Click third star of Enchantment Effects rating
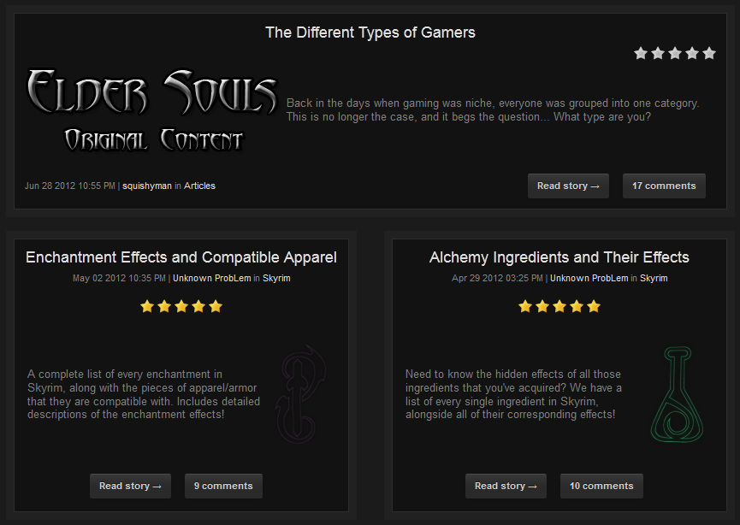Screen dimensions: 740x525 pos(181,306)
